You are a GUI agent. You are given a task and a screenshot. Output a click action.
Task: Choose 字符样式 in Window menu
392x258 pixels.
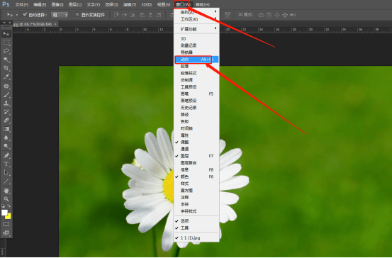coord(196,211)
